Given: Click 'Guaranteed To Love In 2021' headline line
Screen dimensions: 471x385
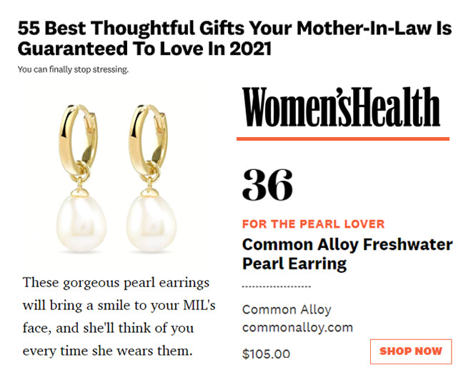Looking at the screenshot, I should [144, 49].
